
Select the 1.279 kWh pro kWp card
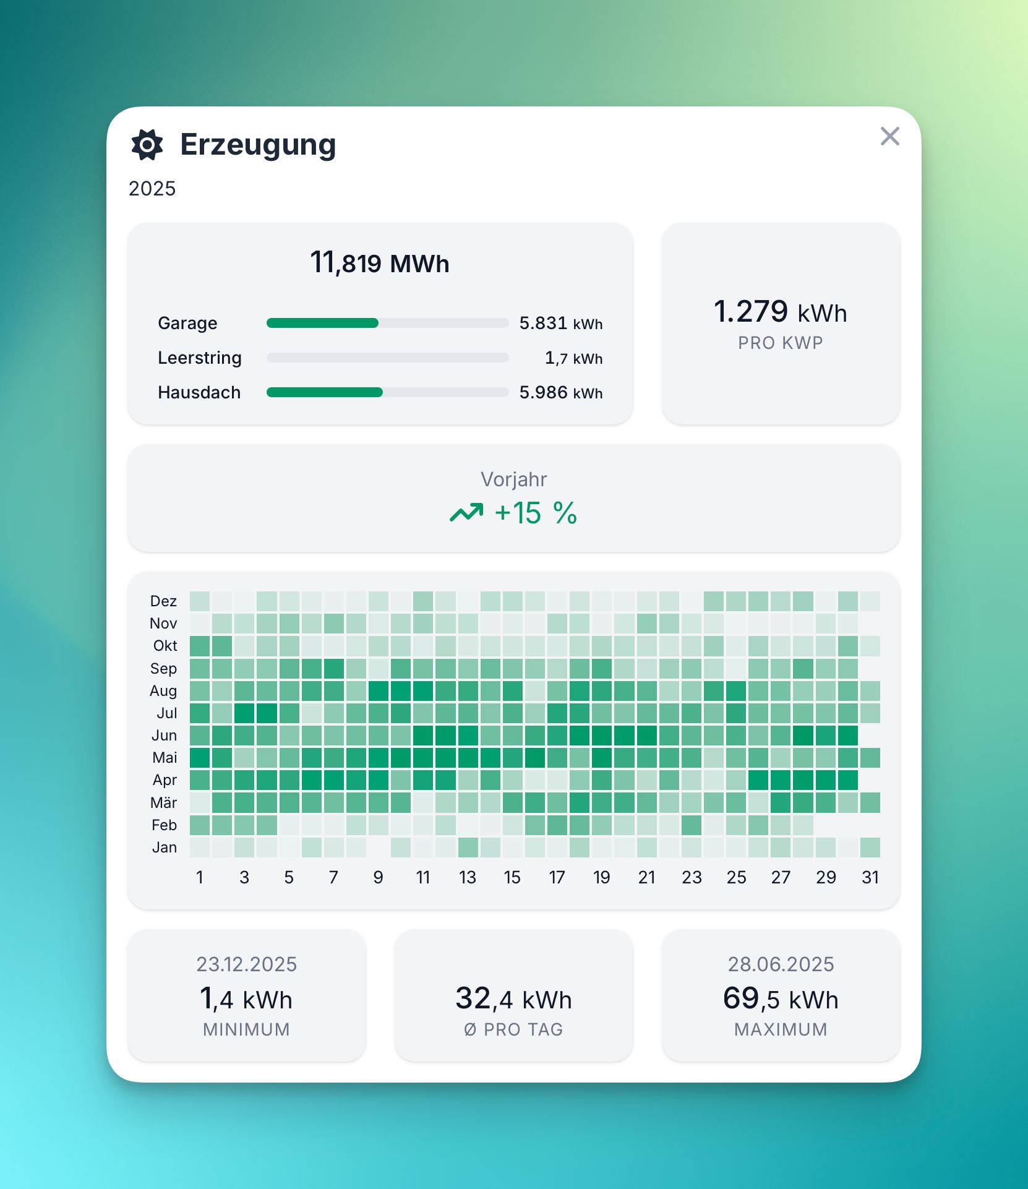781,324
